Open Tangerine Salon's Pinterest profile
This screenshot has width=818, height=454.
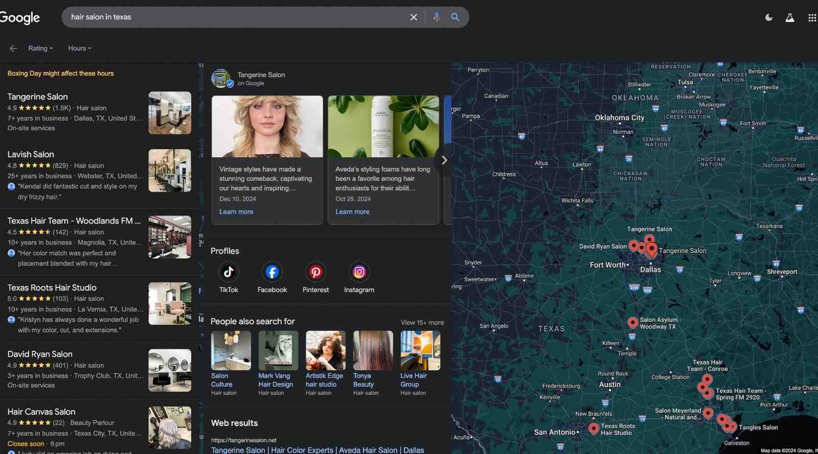(x=315, y=272)
